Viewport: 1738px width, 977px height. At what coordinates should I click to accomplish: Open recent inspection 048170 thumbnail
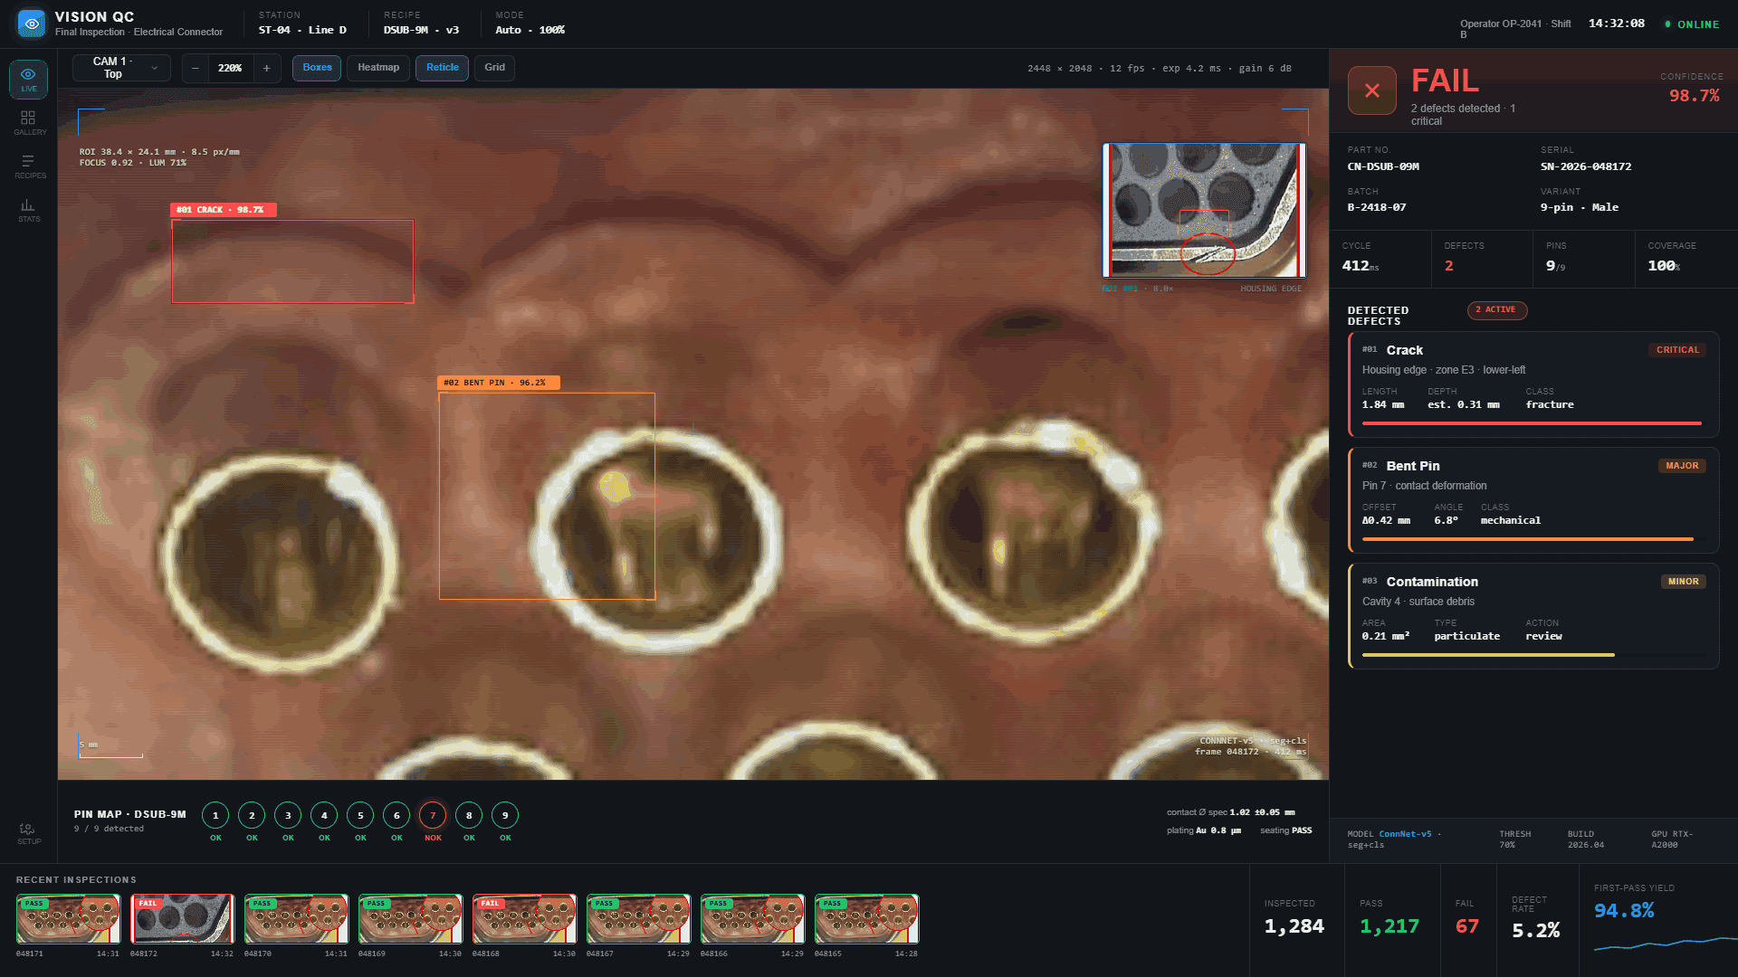296,919
